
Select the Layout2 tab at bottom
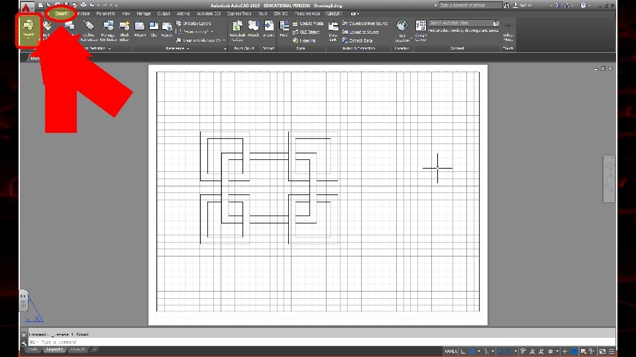click(x=77, y=349)
